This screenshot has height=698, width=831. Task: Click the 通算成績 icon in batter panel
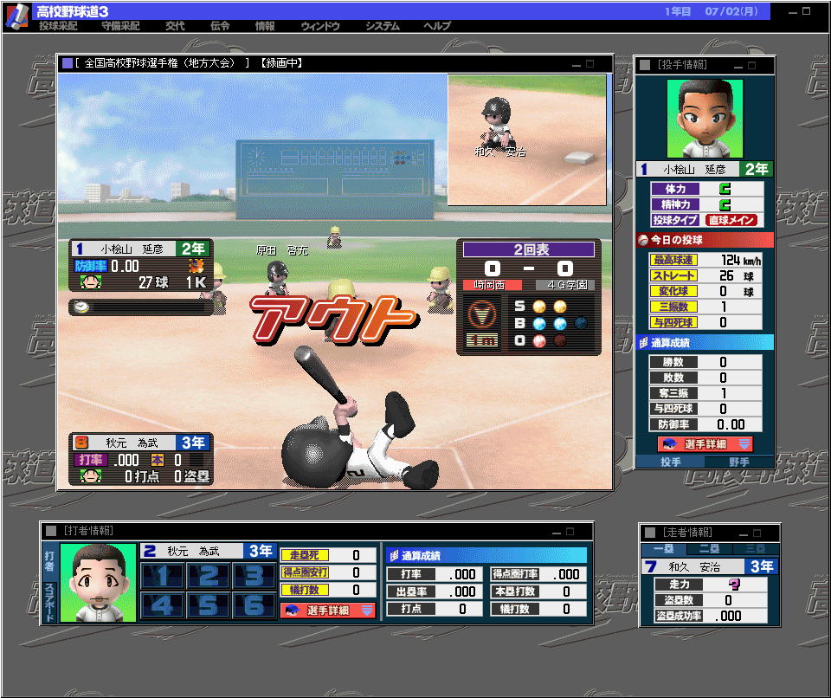tap(393, 555)
